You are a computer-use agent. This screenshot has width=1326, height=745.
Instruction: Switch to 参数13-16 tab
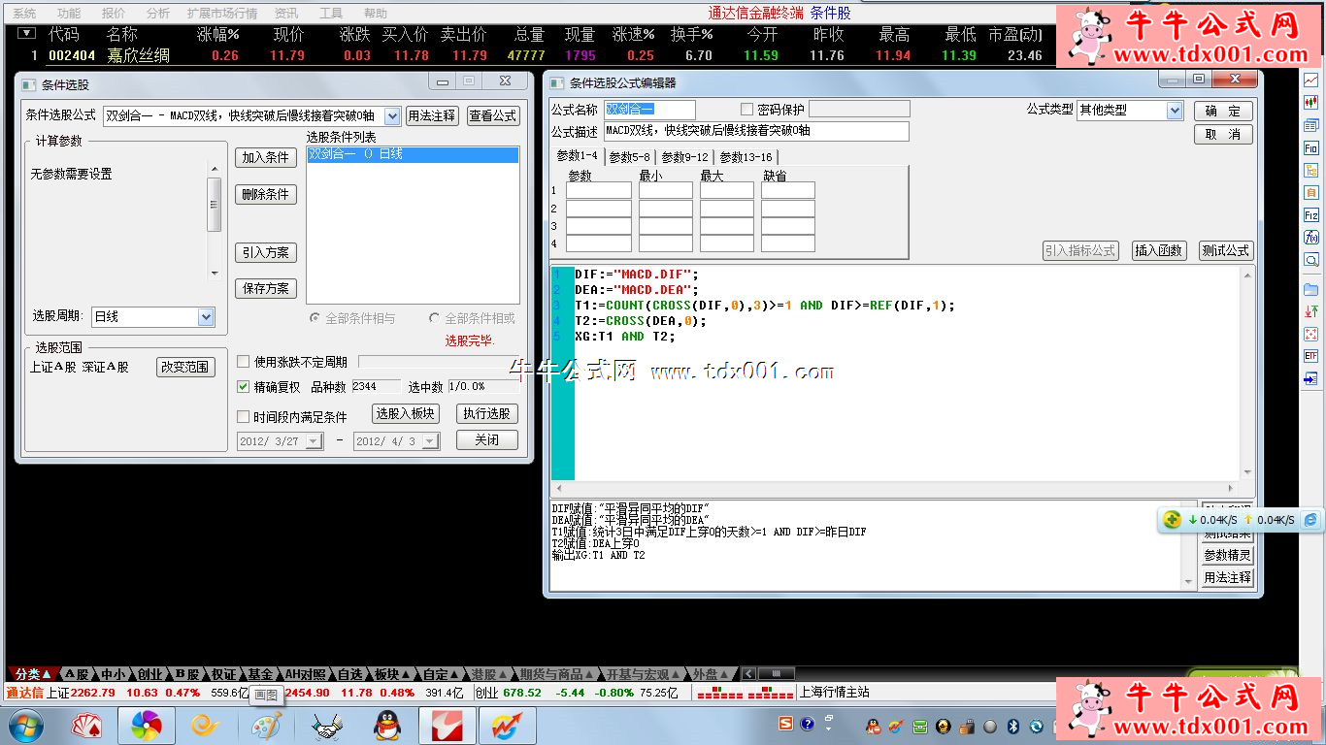(746, 157)
